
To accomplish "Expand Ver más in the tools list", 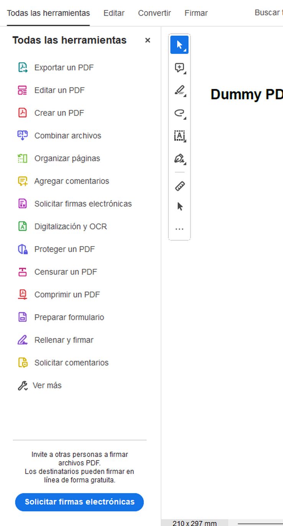I will point(48,385).
